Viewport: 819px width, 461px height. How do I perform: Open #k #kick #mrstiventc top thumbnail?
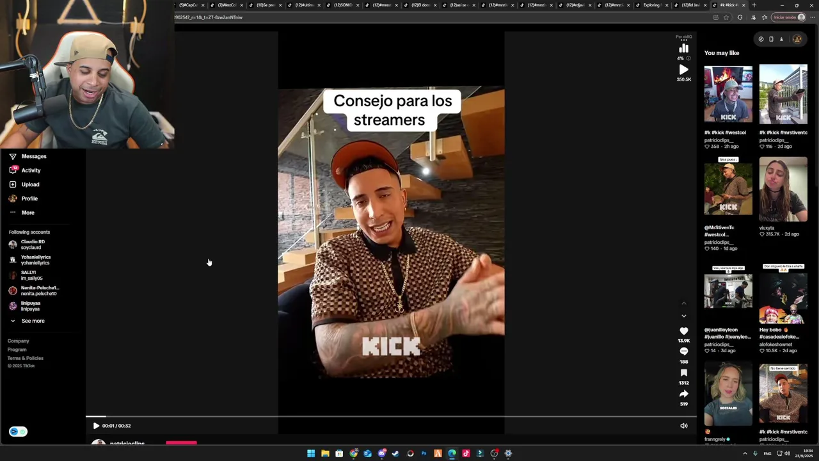pyautogui.click(x=783, y=94)
